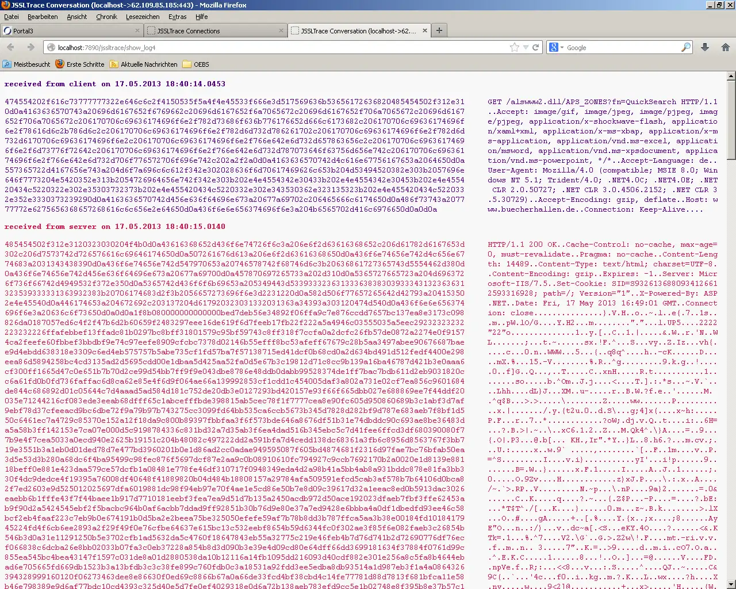This screenshot has width=736, height=589.
Task: Click the search magnifier icon
Action: pos(686,48)
